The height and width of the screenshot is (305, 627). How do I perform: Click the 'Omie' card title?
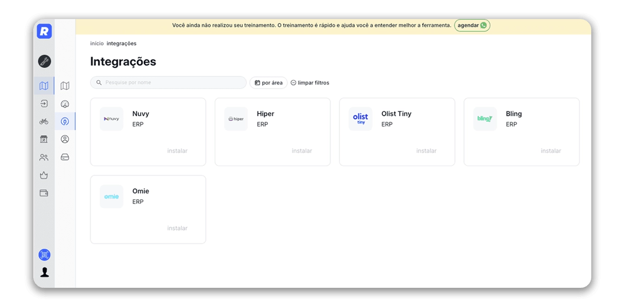tap(141, 191)
